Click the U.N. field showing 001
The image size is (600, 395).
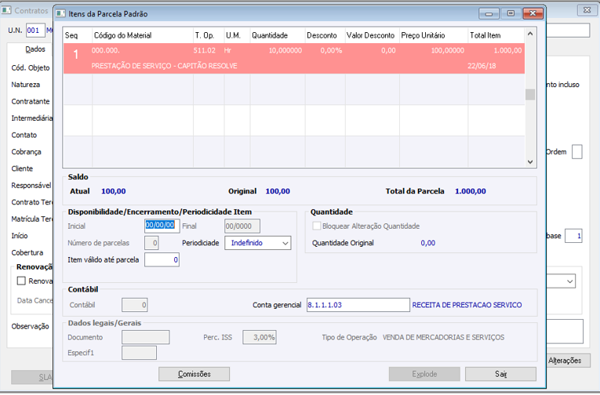[35, 31]
